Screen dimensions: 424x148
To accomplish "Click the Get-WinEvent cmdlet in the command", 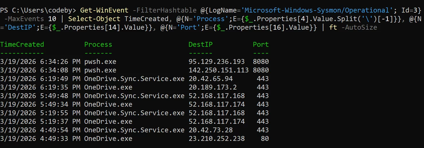I will [x=104, y=11].
